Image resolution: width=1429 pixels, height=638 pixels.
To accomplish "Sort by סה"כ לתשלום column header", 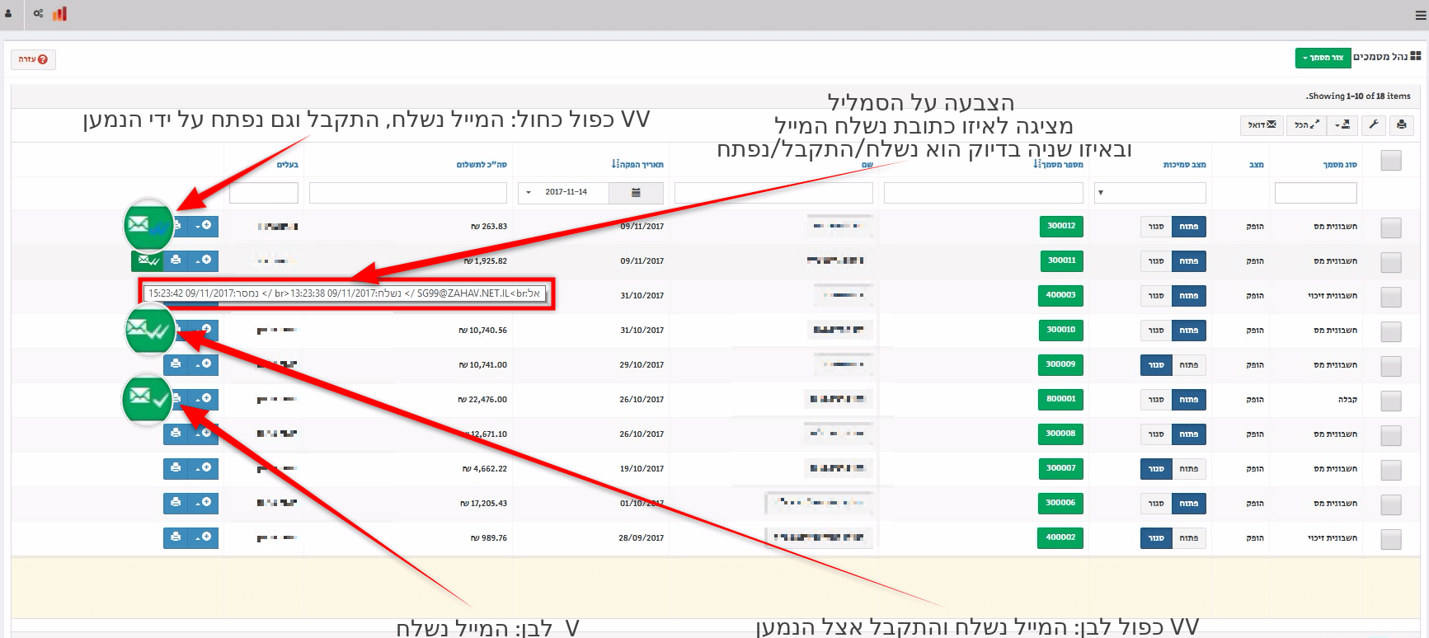I will pos(482,165).
